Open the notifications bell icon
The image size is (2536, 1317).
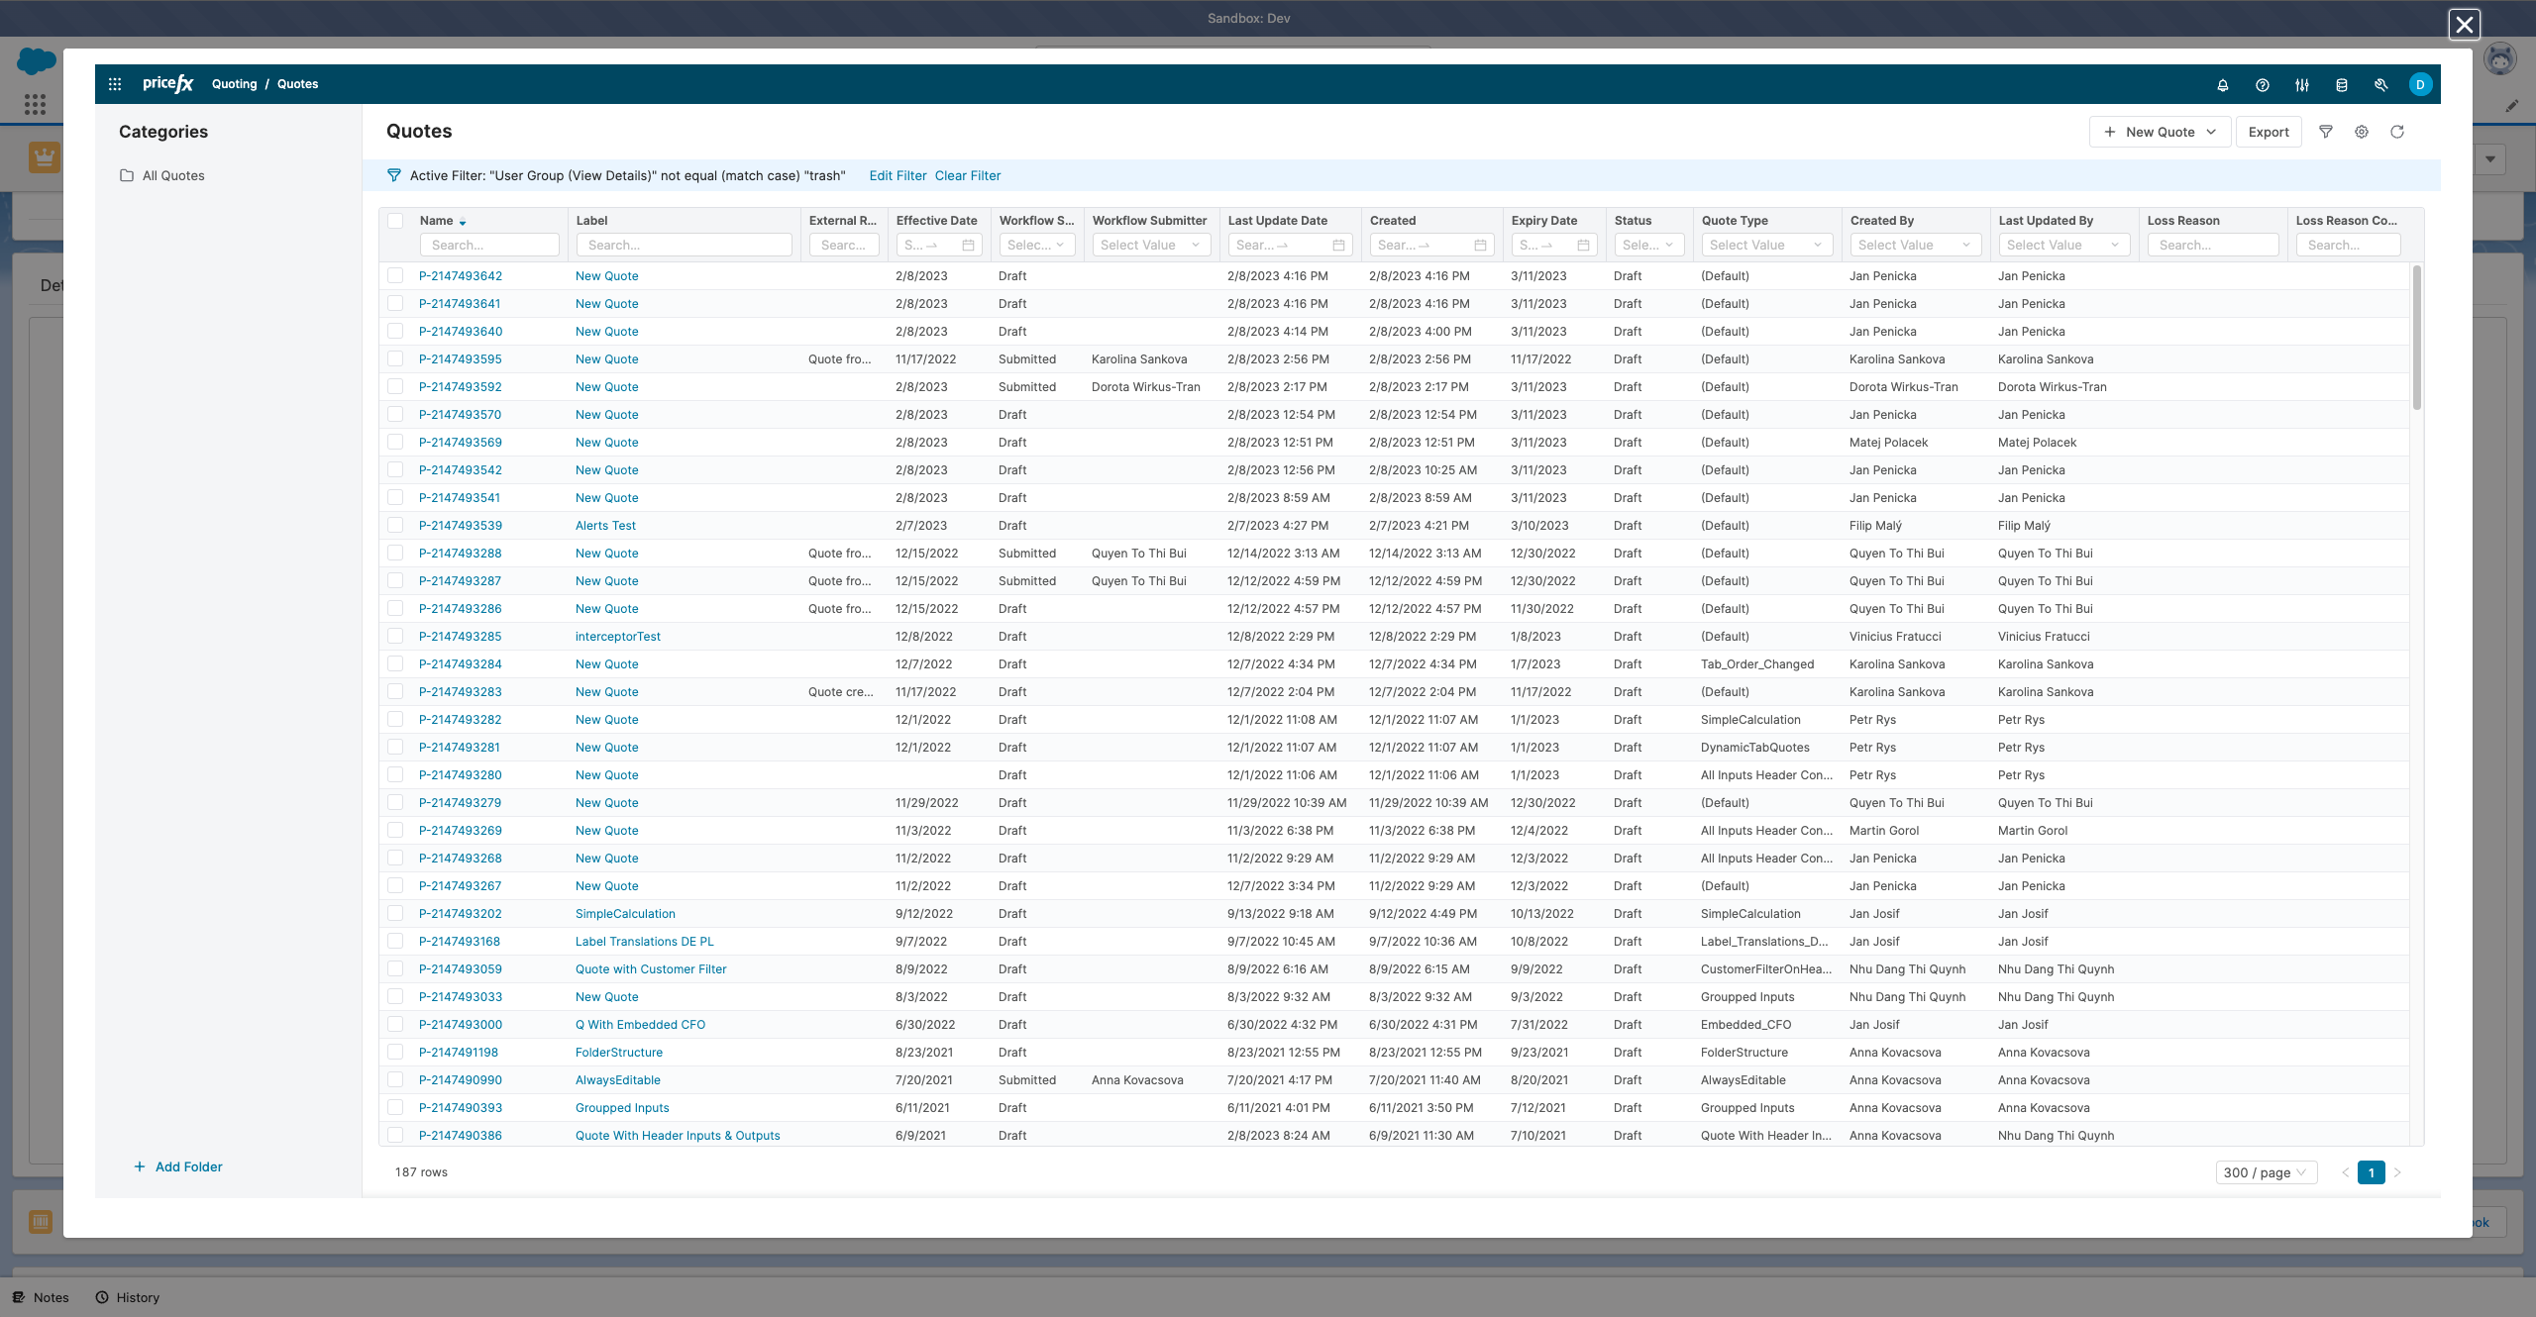[x=2222, y=85]
